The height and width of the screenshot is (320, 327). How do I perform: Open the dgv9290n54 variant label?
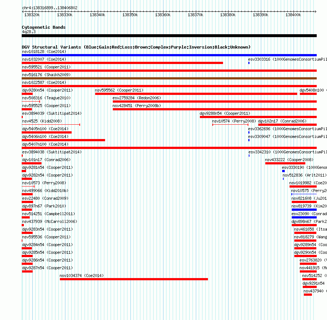(x=310, y=252)
